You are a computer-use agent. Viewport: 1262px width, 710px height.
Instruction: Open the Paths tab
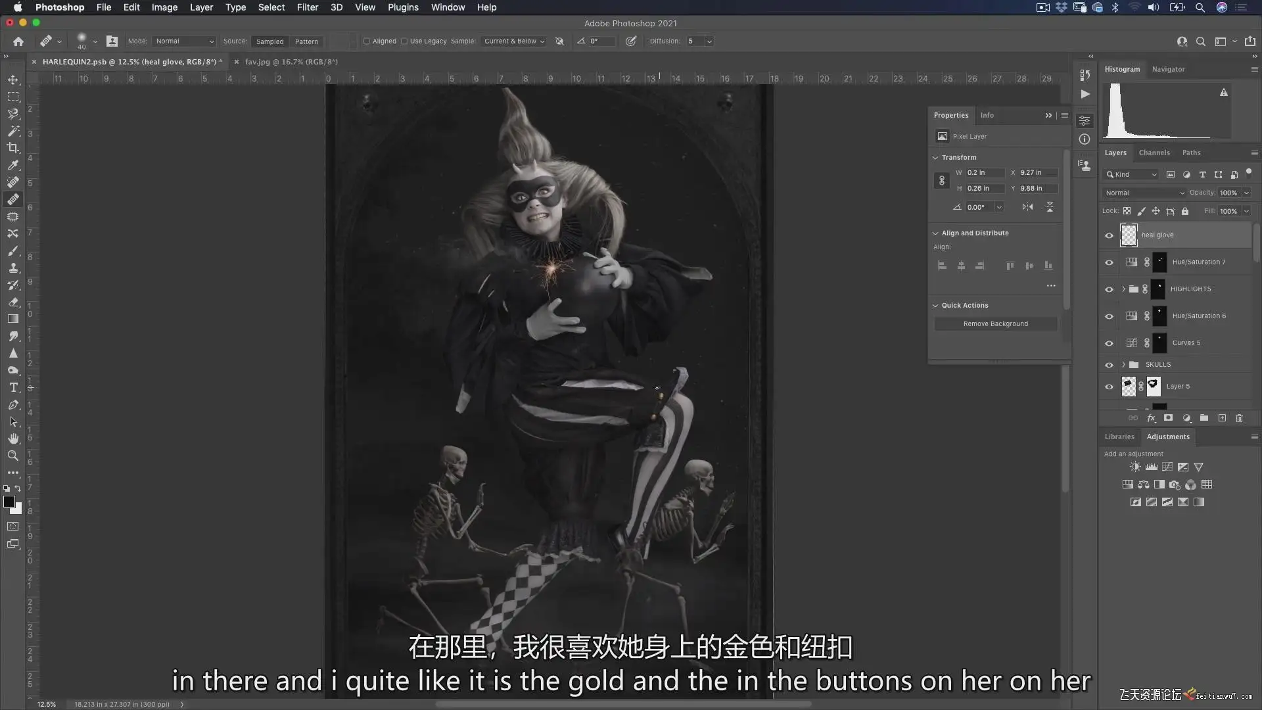pos(1191,153)
